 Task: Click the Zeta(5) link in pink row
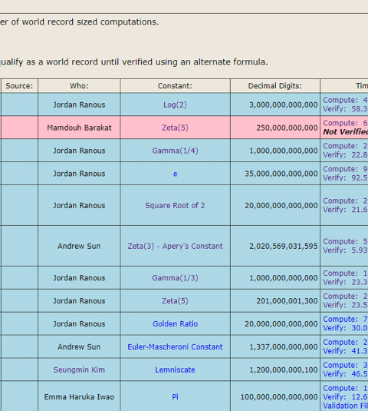pos(175,128)
